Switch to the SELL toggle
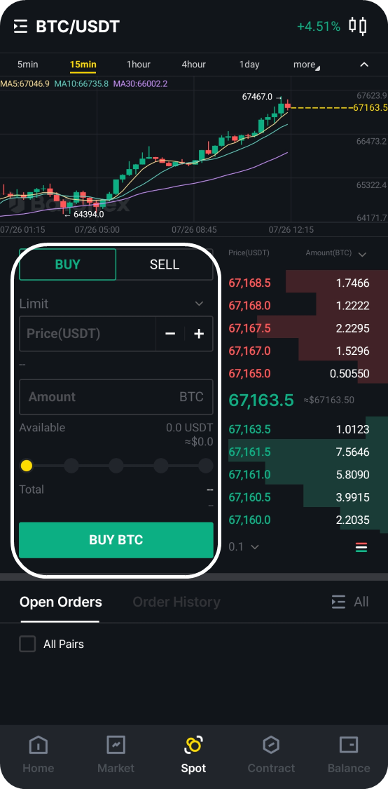This screenshot has width=388, height=789. (165, 264)
